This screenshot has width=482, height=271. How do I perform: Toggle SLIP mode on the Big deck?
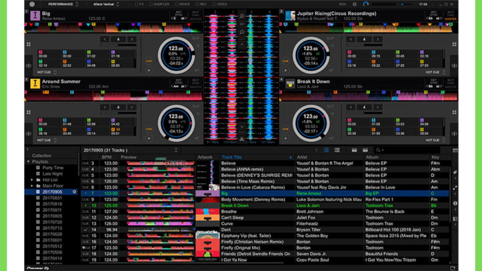[196, 39]
